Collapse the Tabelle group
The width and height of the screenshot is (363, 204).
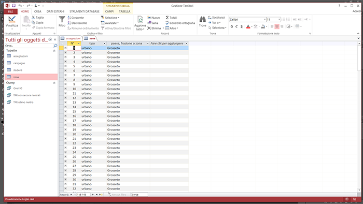click(54, 51)
